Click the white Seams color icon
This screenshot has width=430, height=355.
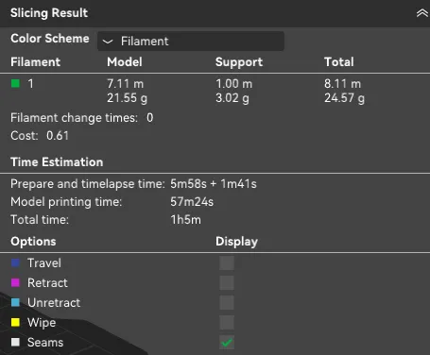click(x=15, y=342)
